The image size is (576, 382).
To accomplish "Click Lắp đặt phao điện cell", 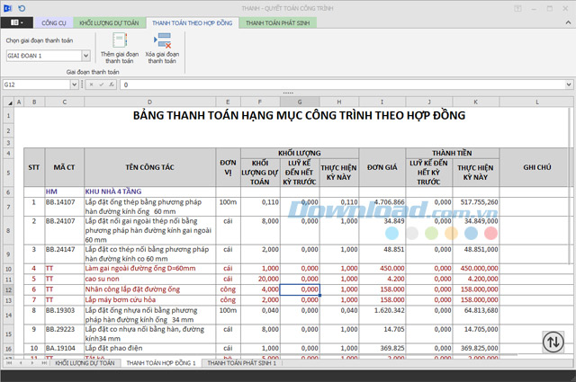I will [x=150, y=348].
